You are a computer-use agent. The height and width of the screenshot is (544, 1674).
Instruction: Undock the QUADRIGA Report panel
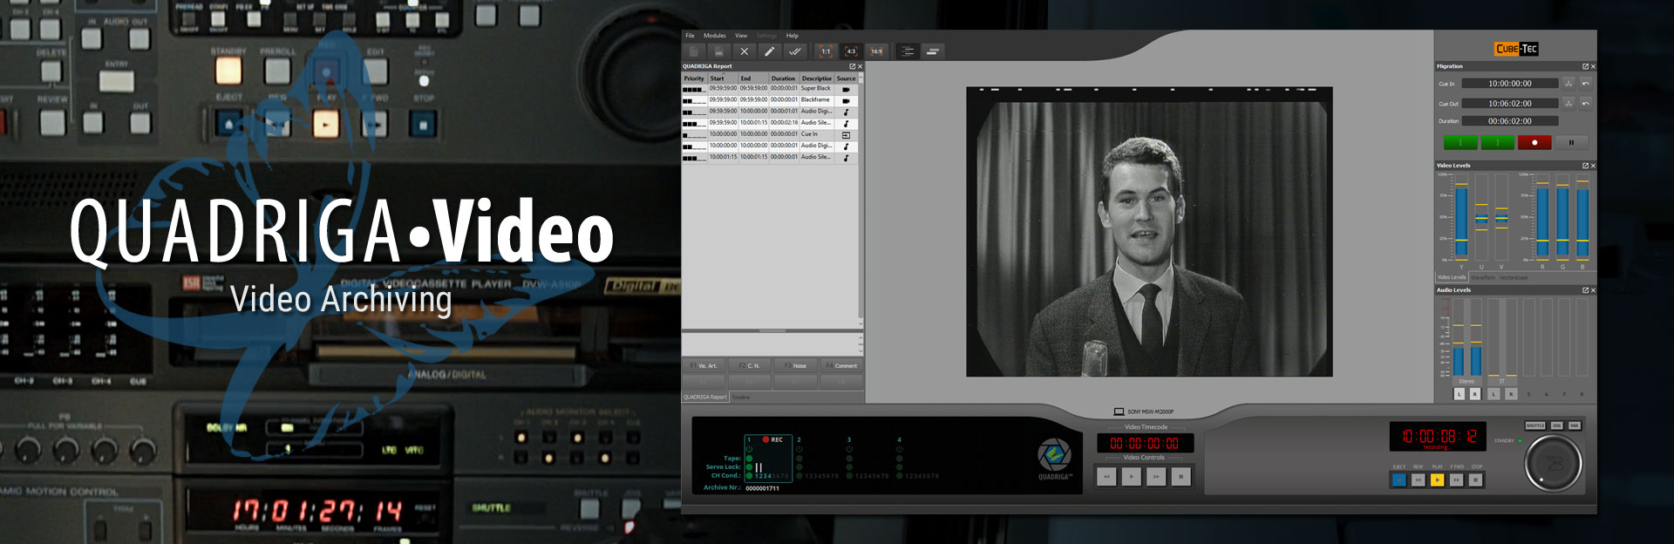pos(852,66)
